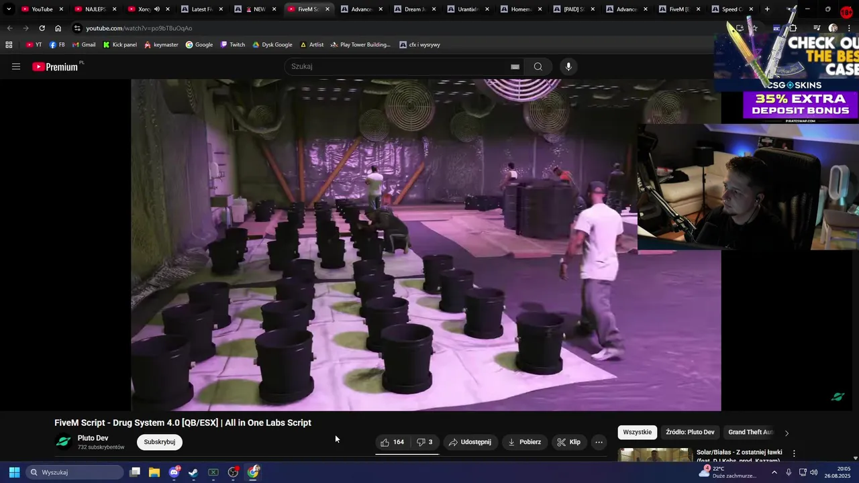859x483 pixels.
Task: Click the magnifier search button
Action: coord(538,66)
